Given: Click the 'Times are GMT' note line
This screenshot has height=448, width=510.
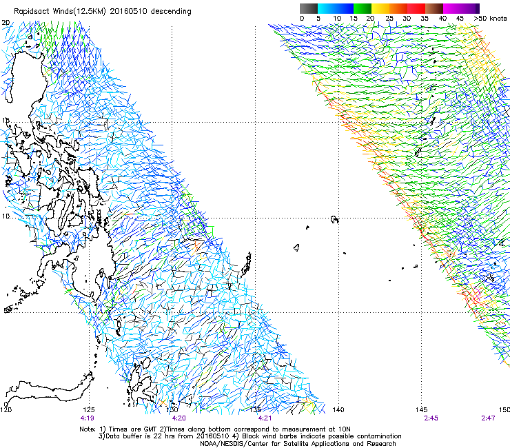Looking at the screenshot, I should click(x=215, y=429).
